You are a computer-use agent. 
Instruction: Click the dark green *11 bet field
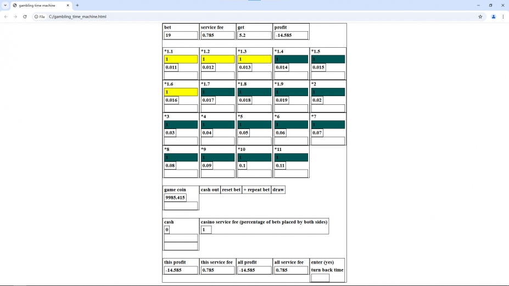coord(291,158)
